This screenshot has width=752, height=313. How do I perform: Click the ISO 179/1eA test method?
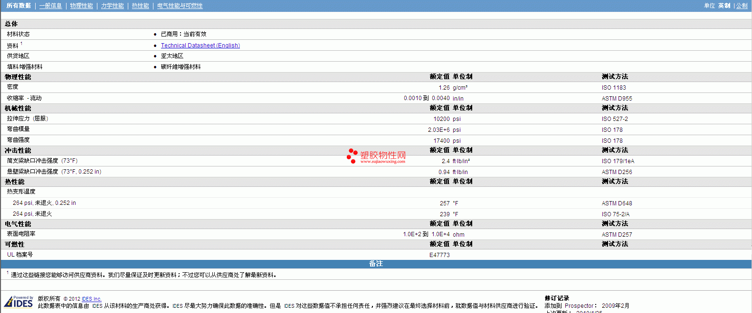point(618,161)
